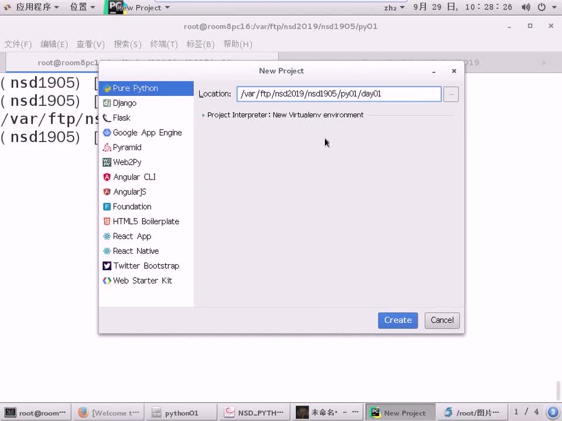Open the 文件(F) menu in terminal
This screenshot has width=562, height=421.
click(18, 44)
